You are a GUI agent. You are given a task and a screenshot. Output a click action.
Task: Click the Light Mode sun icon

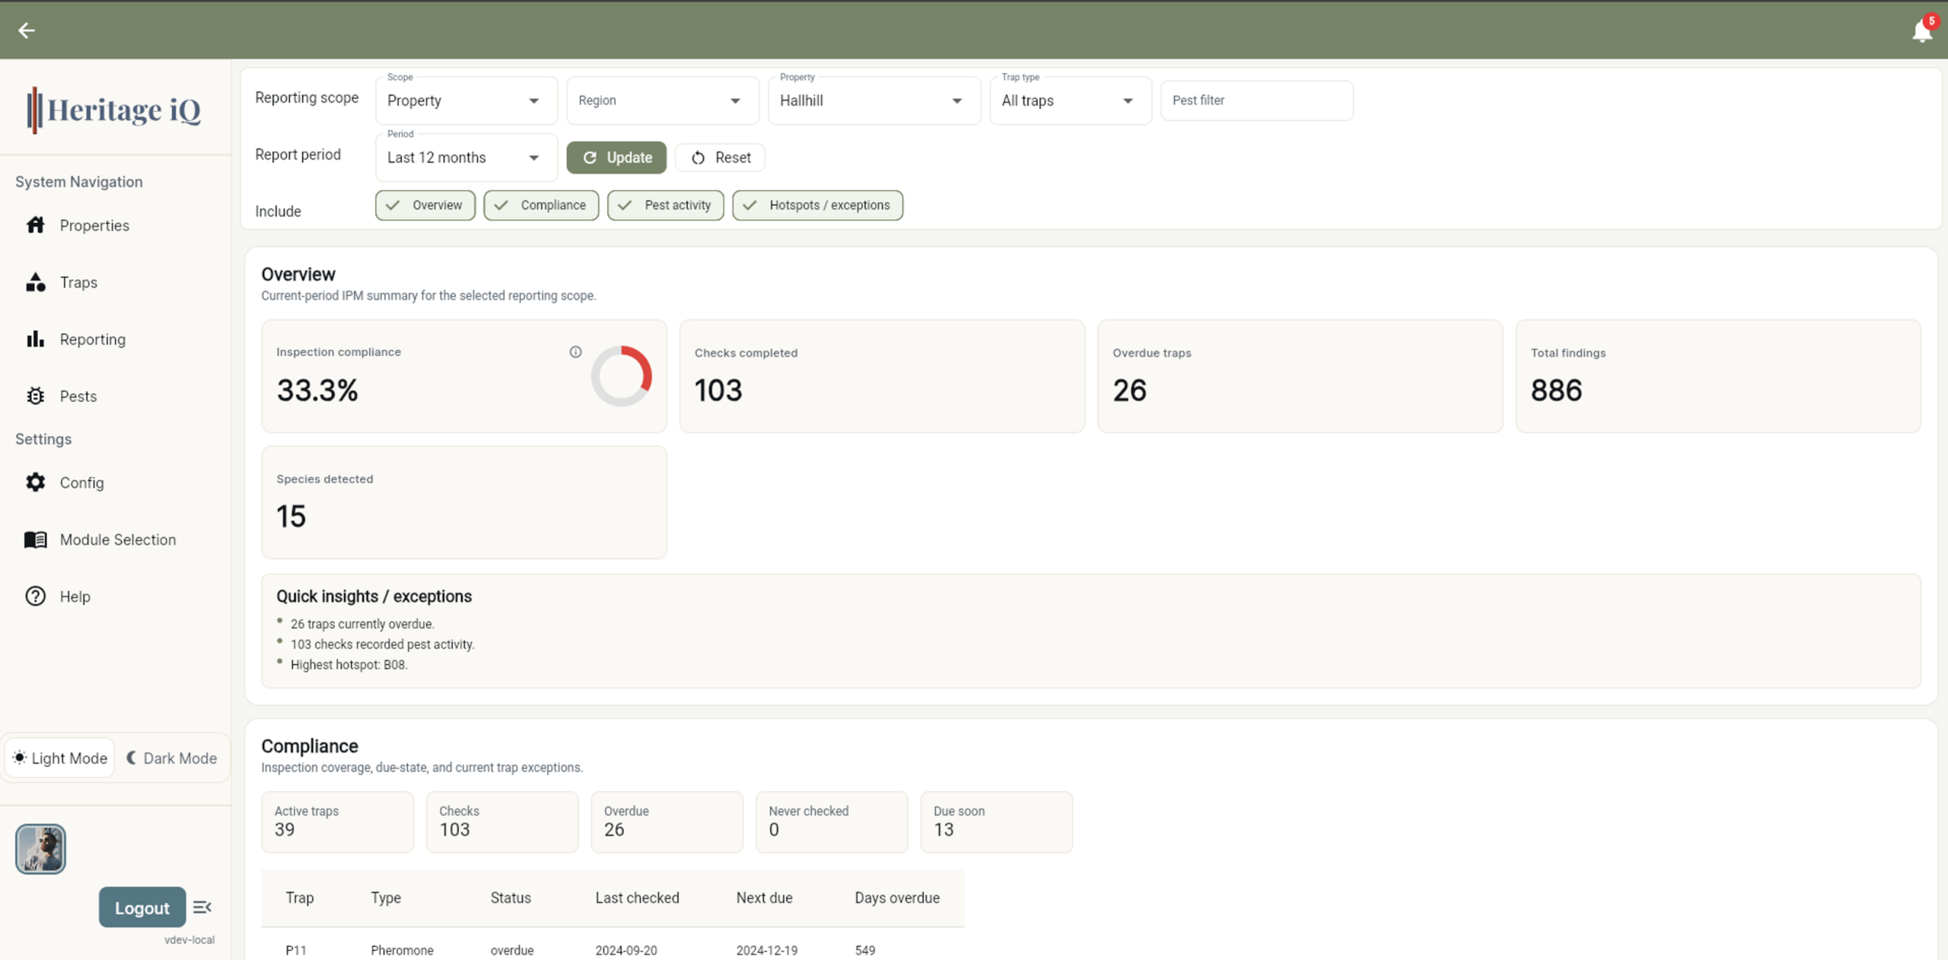pos(20,758)
